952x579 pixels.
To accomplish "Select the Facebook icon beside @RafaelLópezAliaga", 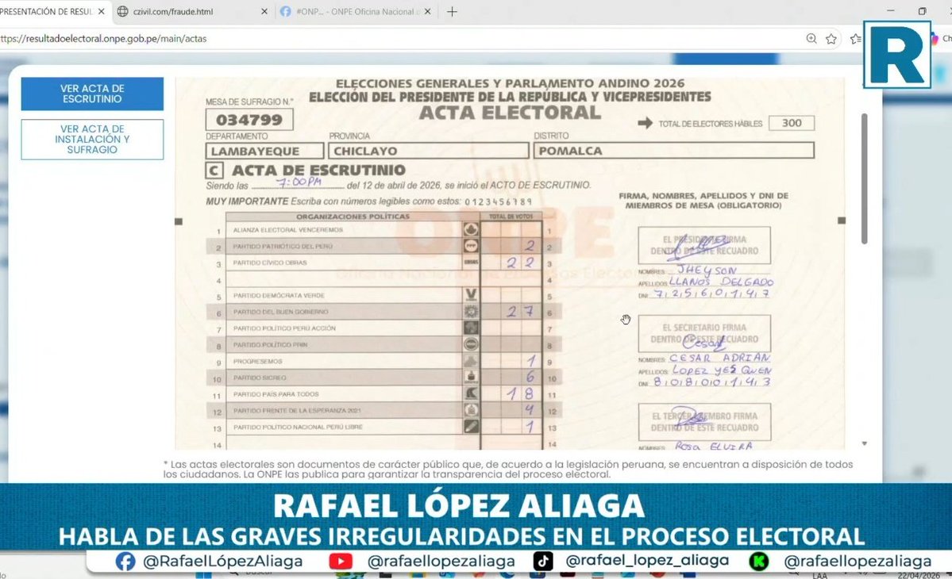I will pyautogui.click(x=124, y=560).
